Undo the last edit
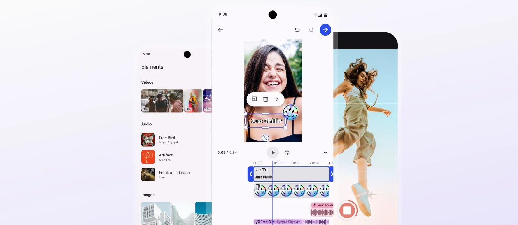This screenshot has height=225, width=518. click(x=297, y=30)
